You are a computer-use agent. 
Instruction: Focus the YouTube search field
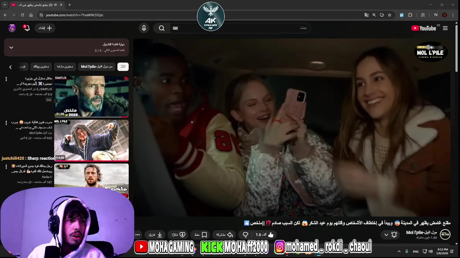tap(240, 28)
